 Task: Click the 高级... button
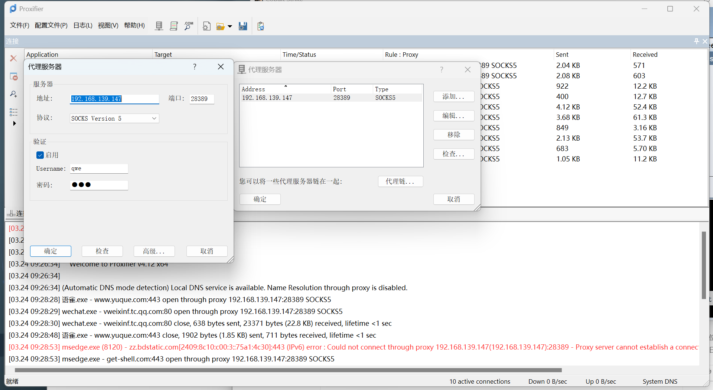point(154,251)
